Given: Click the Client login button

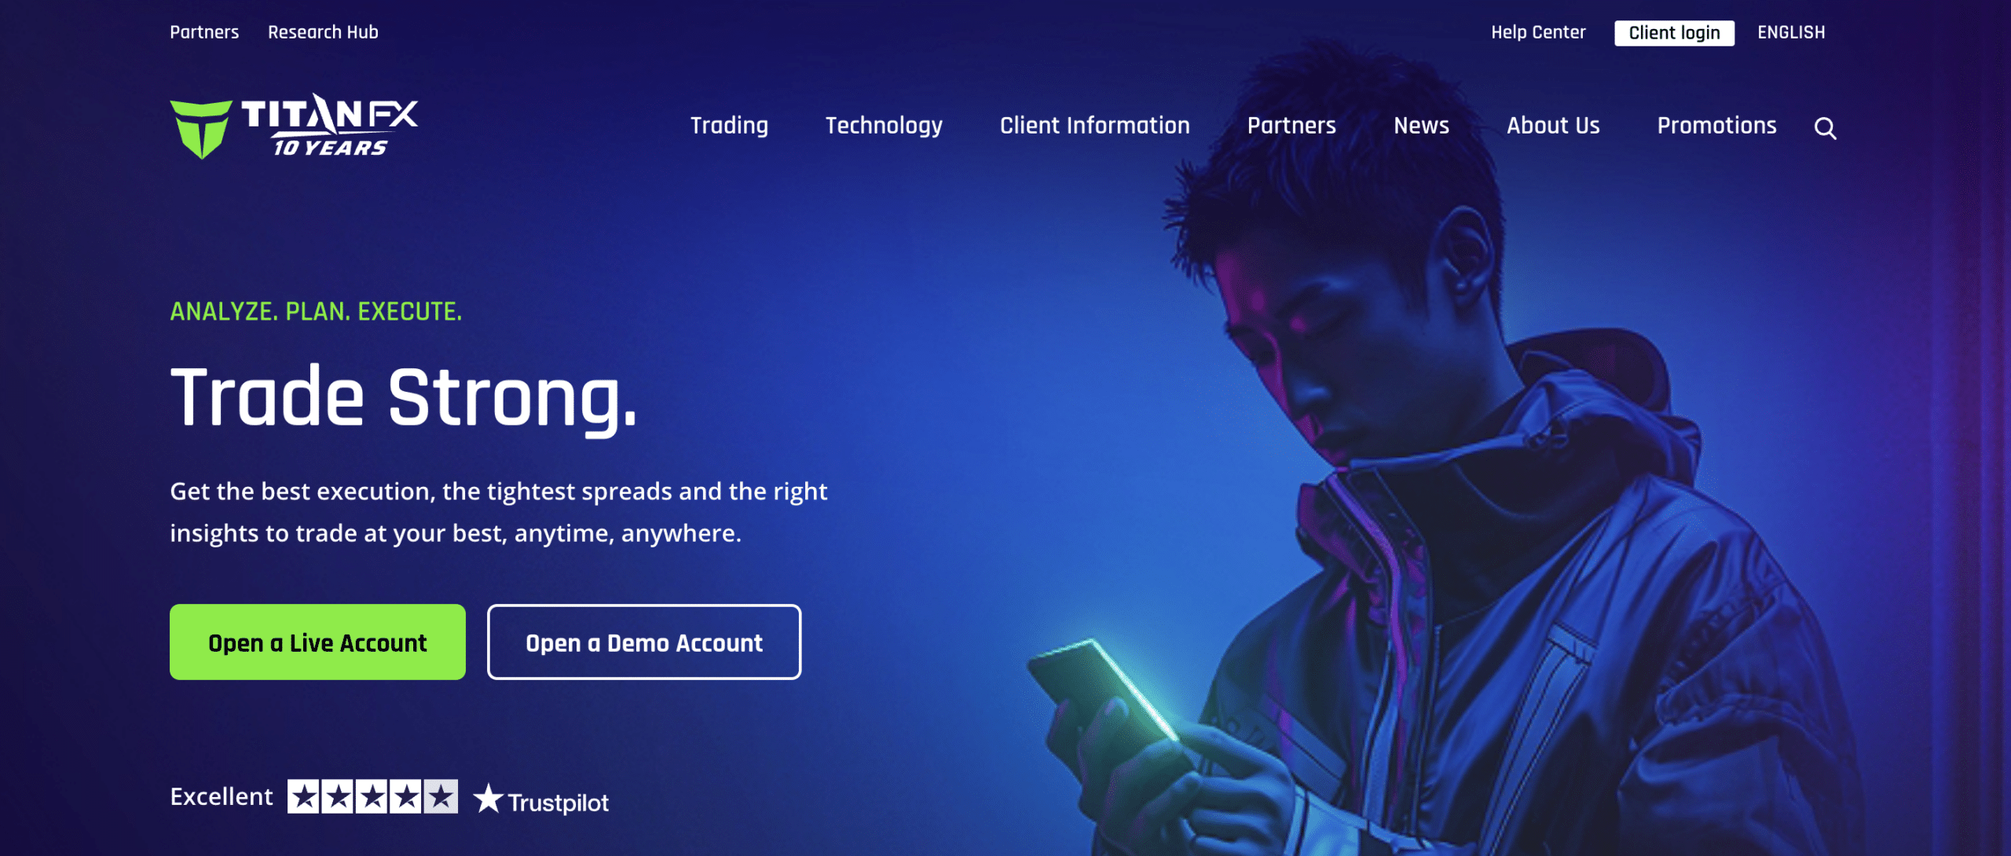Looking at the screenshot, I should [x=1674, y=33].
